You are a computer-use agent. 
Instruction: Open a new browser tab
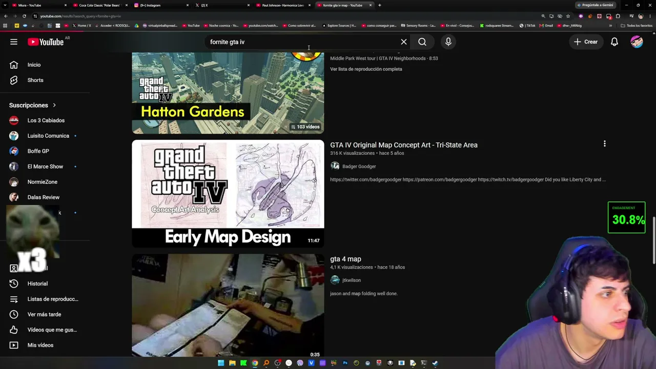pyautogui.click(x=380, y=5)
